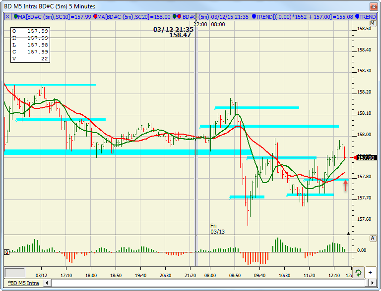Viewport: 381px width, 291px height.
Task: Click the 12:10 time axis label
Action: 334,276
